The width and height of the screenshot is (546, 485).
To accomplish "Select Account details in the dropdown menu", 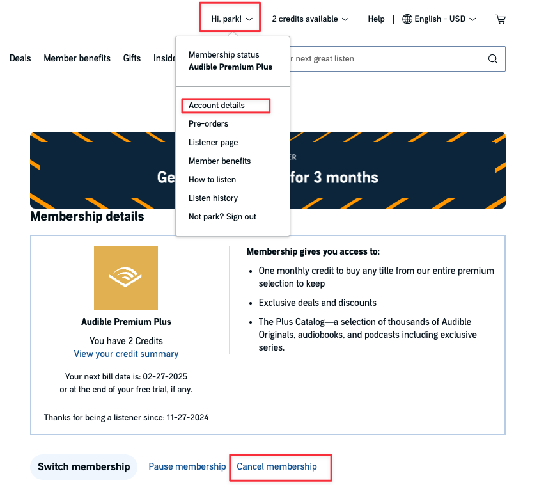I will [217, 105].
